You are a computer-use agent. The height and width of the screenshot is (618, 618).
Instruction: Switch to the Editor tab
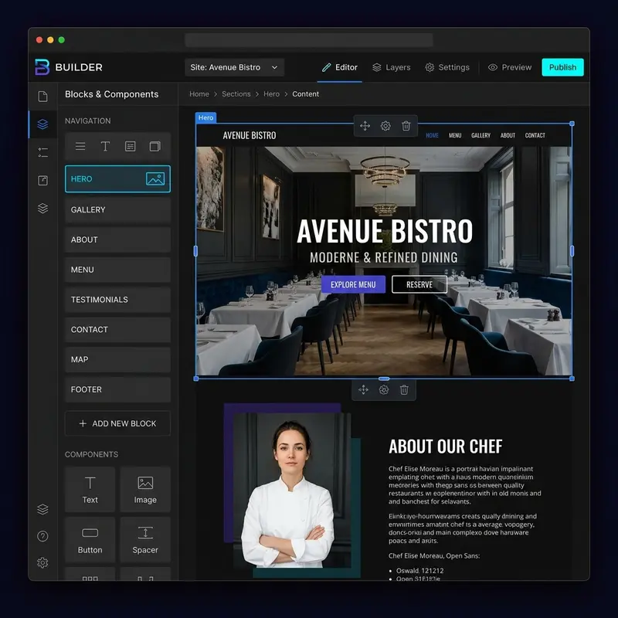pos(340,67)
